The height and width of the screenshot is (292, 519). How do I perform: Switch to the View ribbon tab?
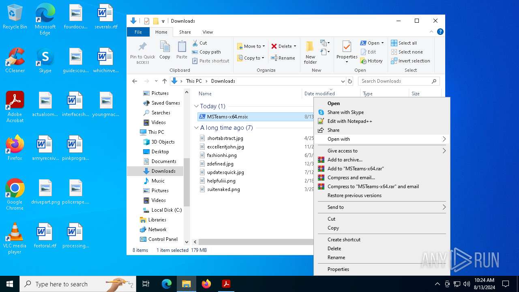[x=208, y=32]
